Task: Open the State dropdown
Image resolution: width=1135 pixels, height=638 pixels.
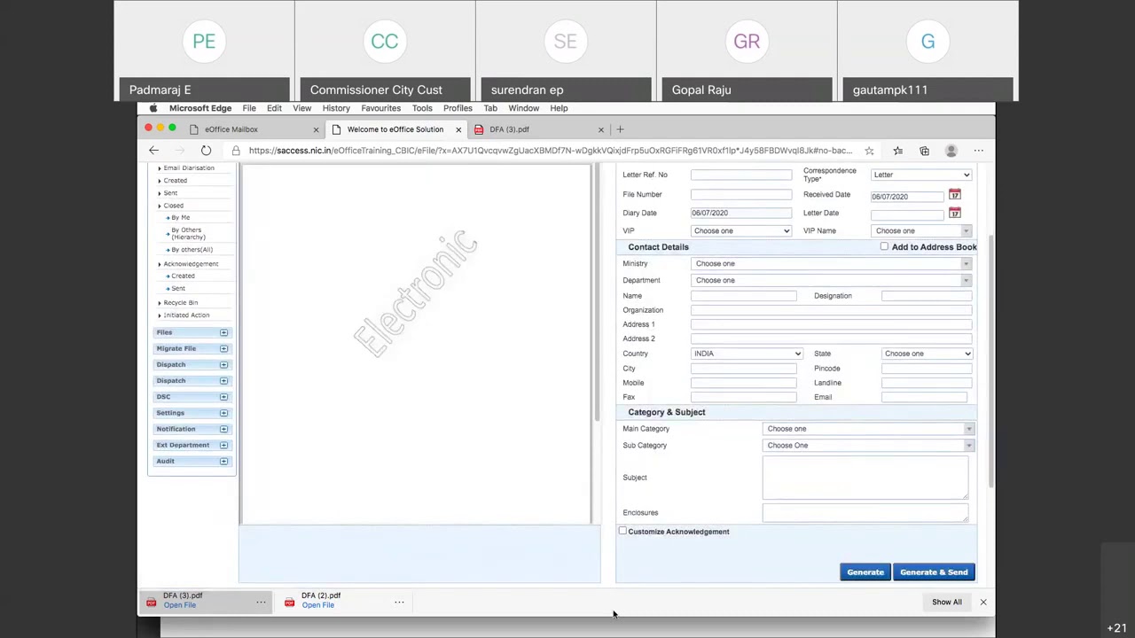Action: (x=928, y=354)
